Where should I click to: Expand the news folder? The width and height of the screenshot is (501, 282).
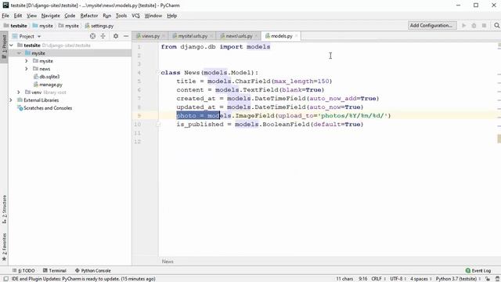[x=27, y=69]
